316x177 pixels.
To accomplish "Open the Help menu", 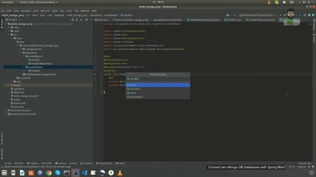I will 94,11.
